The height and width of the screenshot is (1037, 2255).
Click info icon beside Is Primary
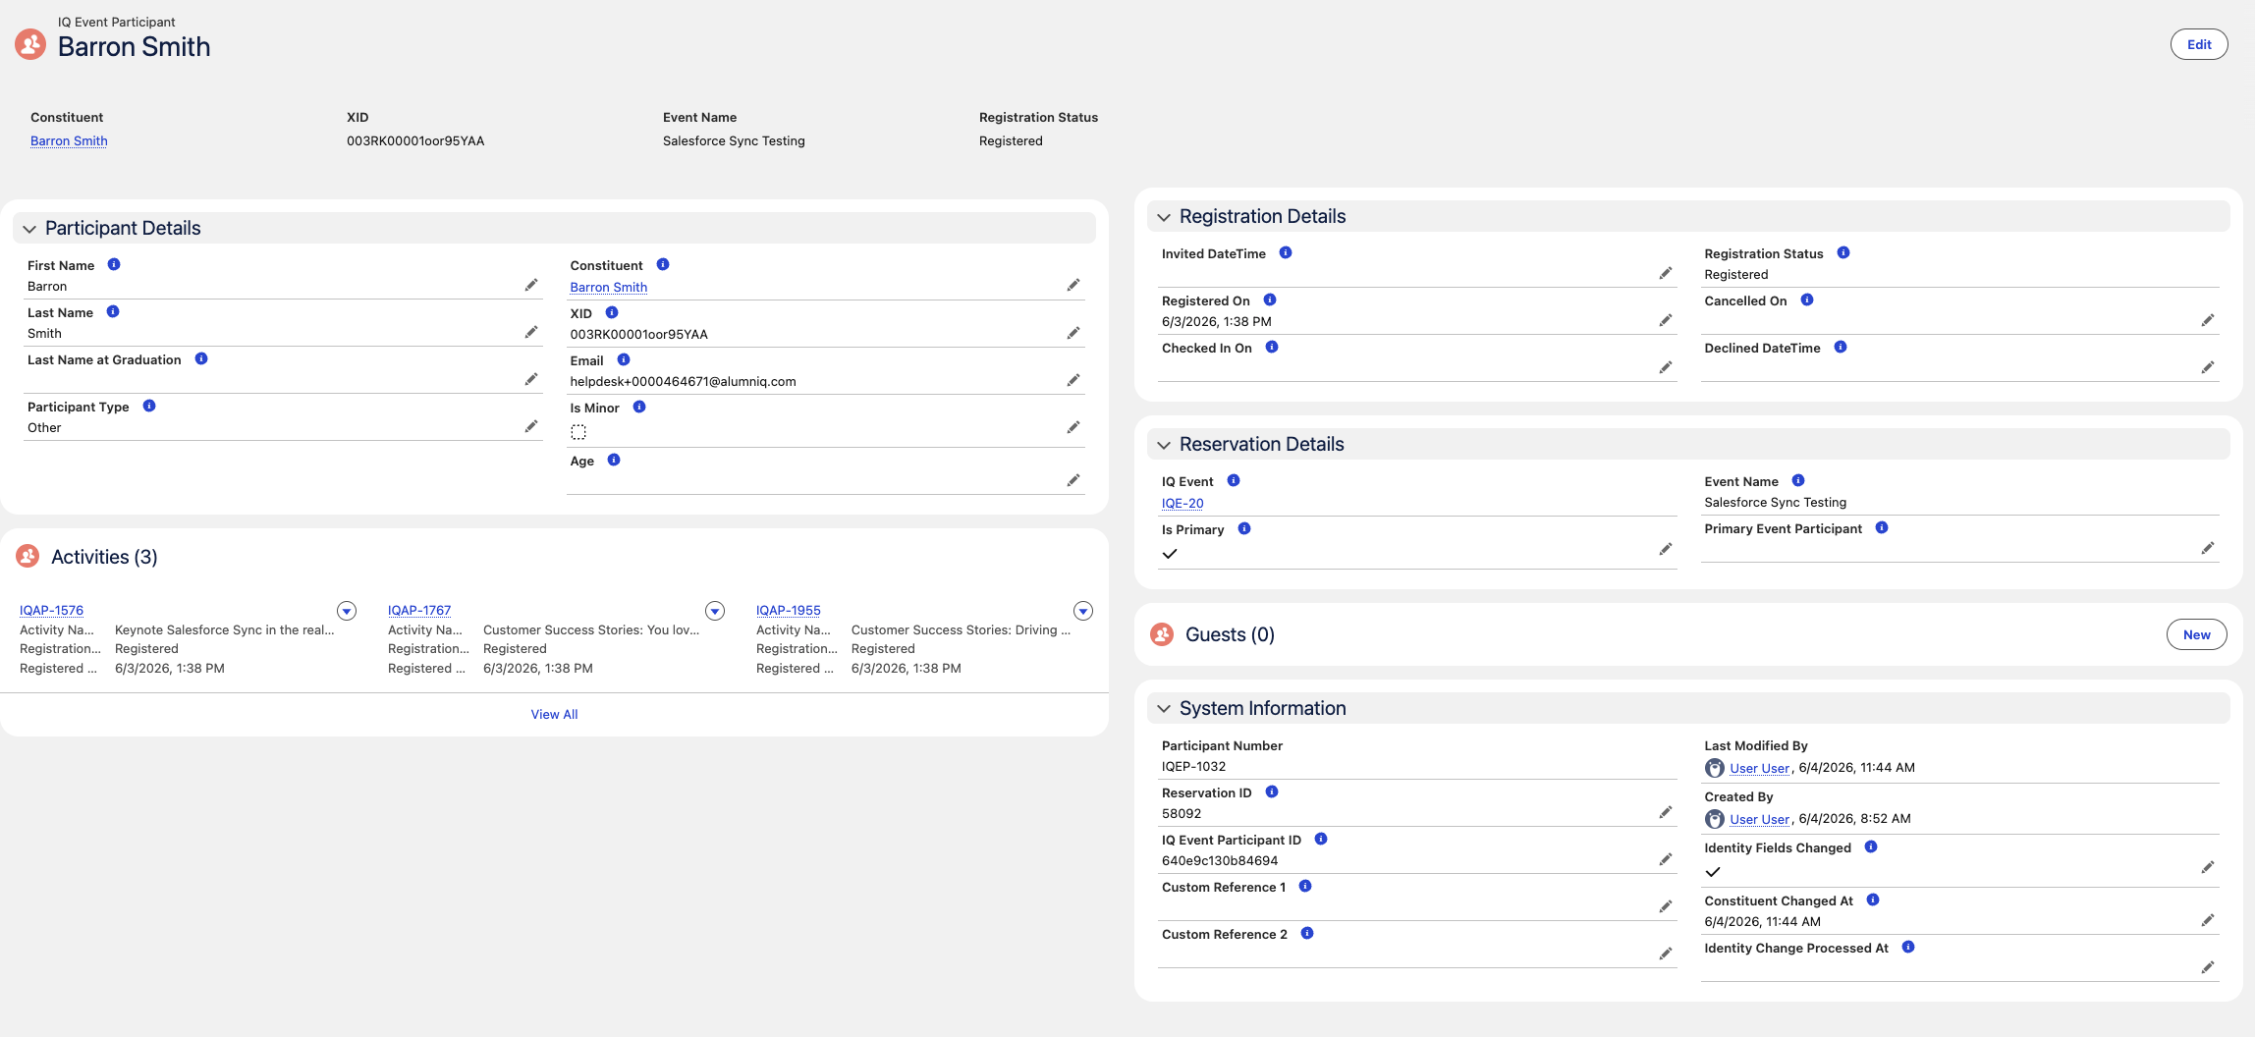(1244, 528)
